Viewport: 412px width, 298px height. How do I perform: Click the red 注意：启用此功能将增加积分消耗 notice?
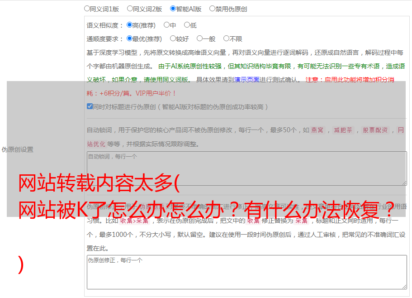pyautogui.click(x=241, y=87)
